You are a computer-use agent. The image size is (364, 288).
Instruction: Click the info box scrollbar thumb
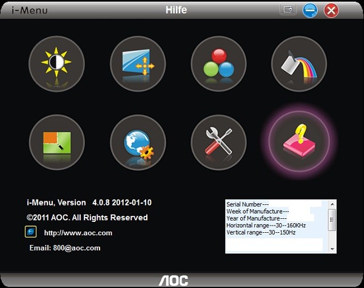point(332,219)
